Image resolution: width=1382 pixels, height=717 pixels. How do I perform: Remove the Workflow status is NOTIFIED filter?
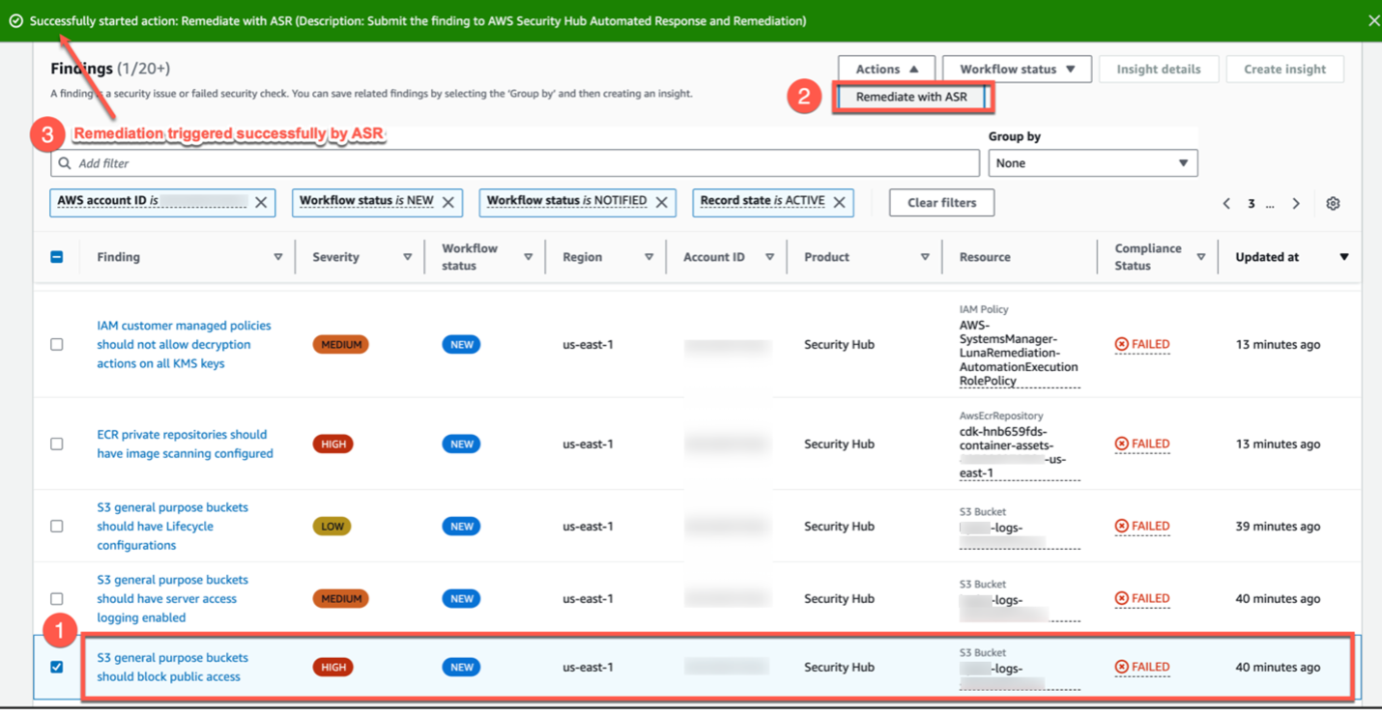point(662,202)
